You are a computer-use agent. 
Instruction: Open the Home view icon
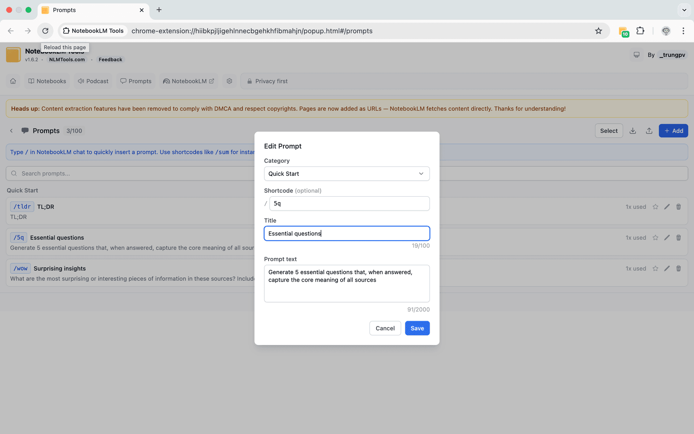pos(13,81)
